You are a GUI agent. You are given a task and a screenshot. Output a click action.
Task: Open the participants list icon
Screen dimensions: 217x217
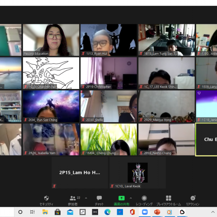click(73, 198)
